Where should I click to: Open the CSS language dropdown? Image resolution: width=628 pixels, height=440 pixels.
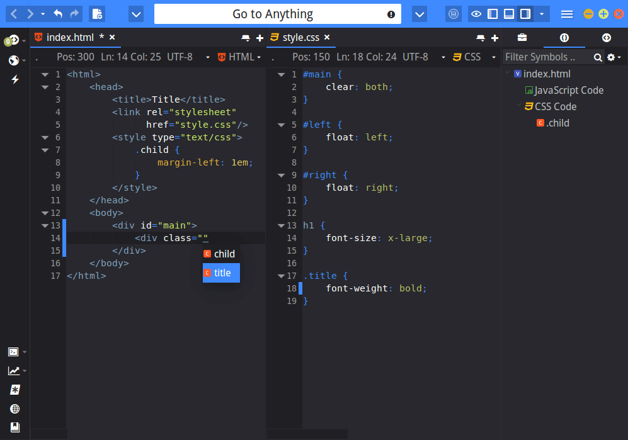474,57
